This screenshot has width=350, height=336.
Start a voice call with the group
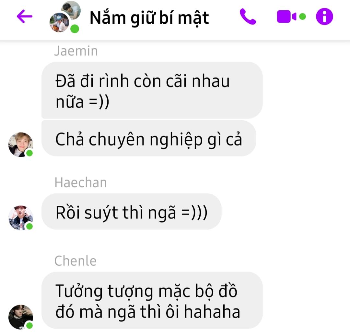coord(248,17)
